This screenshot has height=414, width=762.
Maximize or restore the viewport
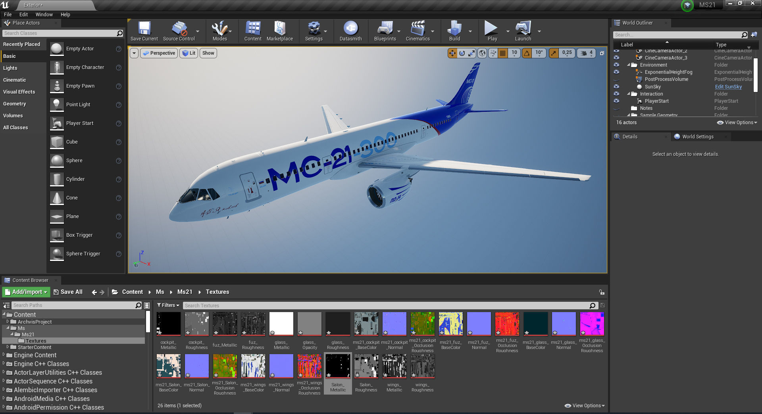(602, 53)
